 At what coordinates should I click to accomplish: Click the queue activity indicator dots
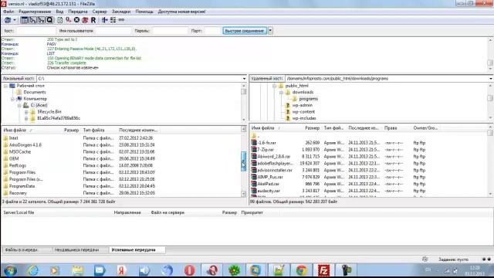click(486, 259)
